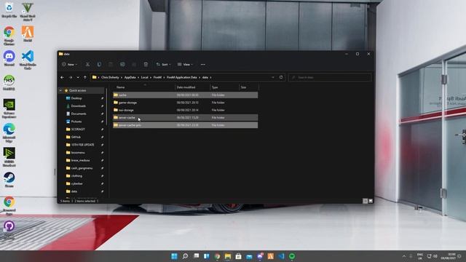Click FiveM in the address path
466x262 pixels.
[157, 77]
